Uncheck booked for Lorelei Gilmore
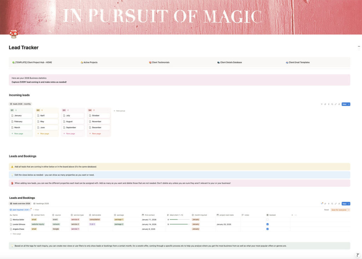This screenshot has width=362, height=259. pos(268,224)
